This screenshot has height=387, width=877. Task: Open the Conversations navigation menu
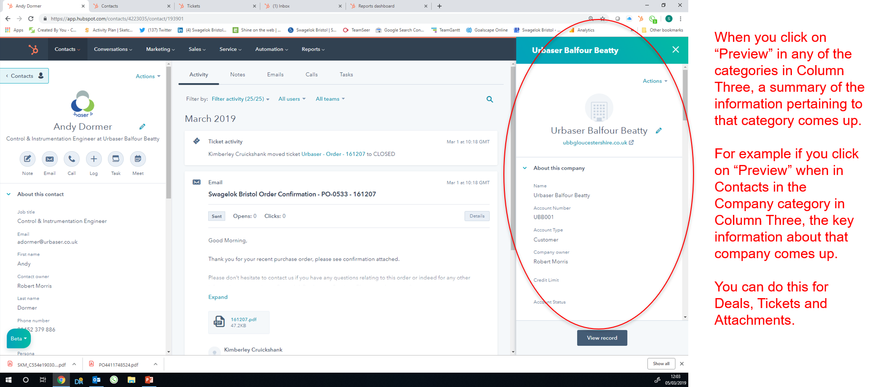click(x=113, y=49)
